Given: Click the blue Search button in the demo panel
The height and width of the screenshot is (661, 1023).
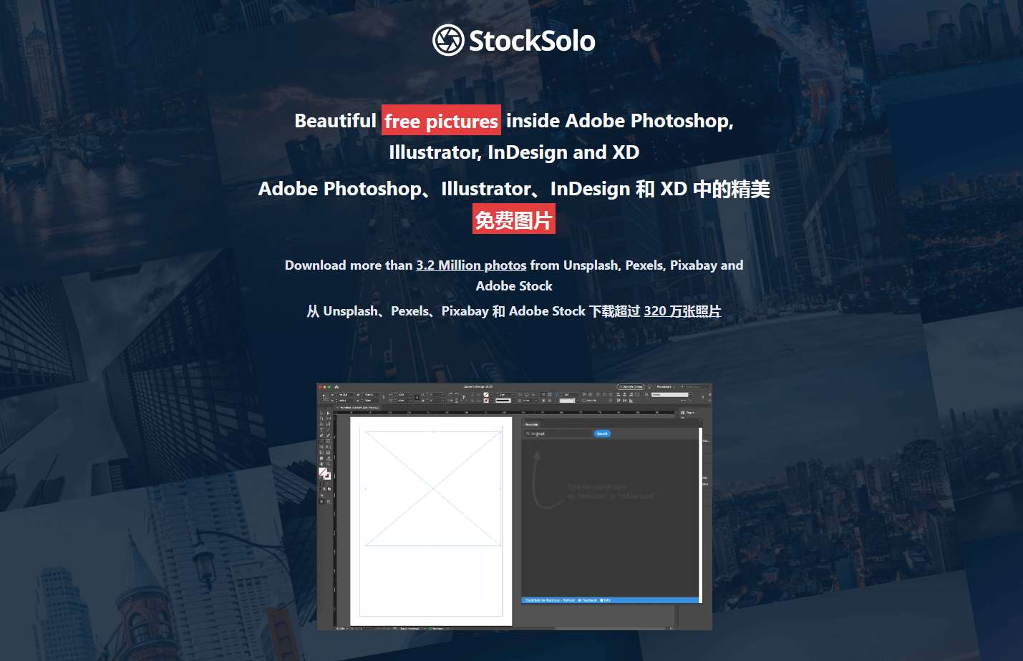Looking at the screenshot, I should pos(602,434).
